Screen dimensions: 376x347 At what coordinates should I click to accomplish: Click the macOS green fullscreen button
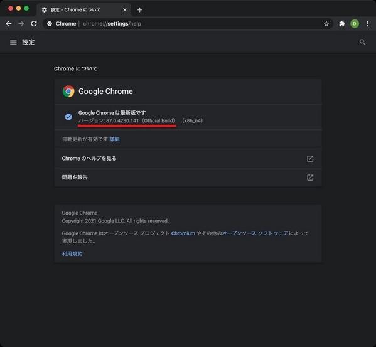[26, 8]
